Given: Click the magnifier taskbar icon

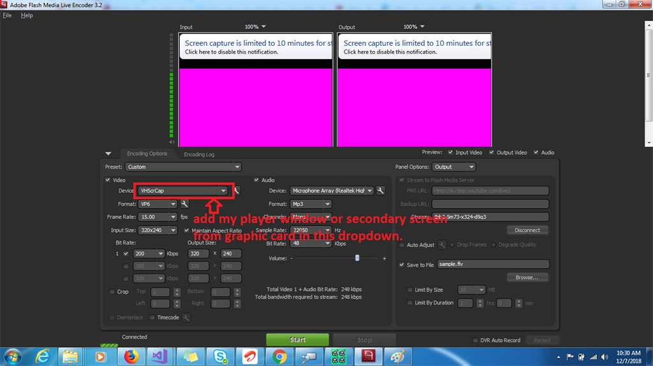Looking at the screenshot, I should [309, 356].
